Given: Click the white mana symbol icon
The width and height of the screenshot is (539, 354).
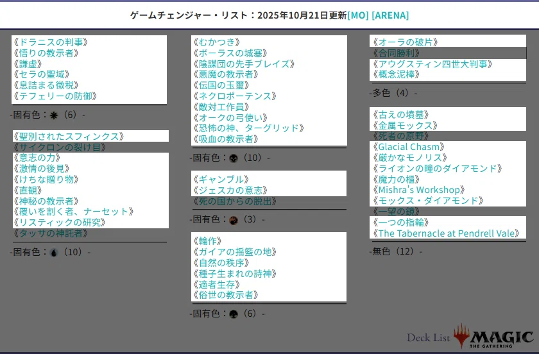Looking at the screenshot, I should point(54,115).
